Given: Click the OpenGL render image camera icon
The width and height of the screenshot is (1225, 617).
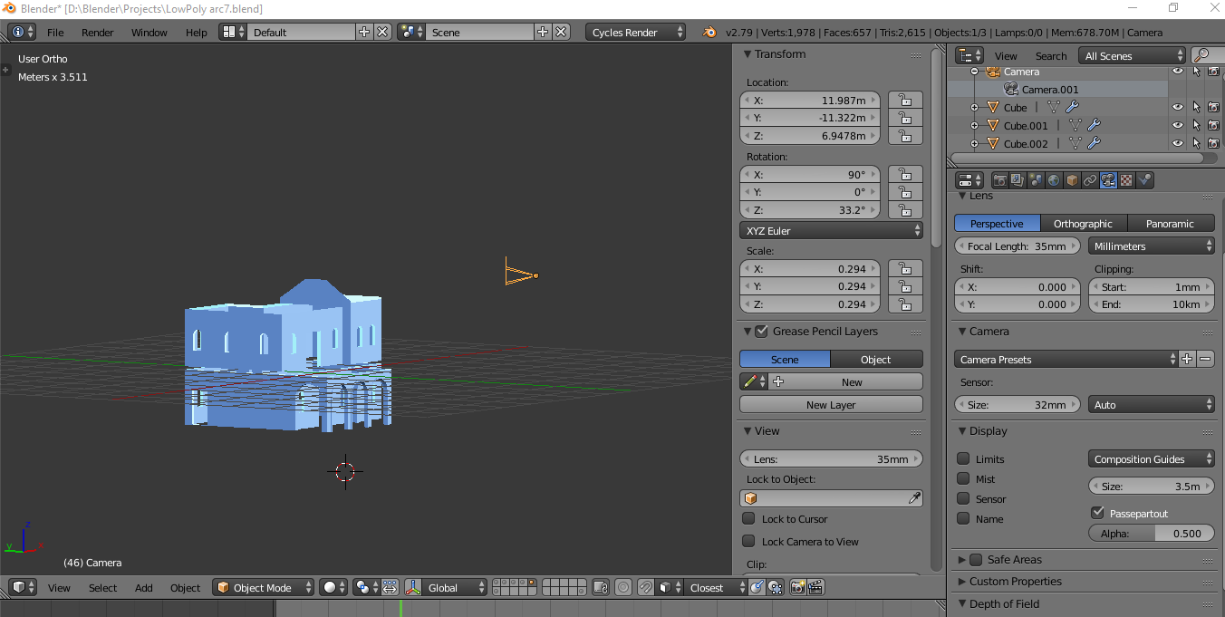Looking at the screenshot, I should [797, 588].
